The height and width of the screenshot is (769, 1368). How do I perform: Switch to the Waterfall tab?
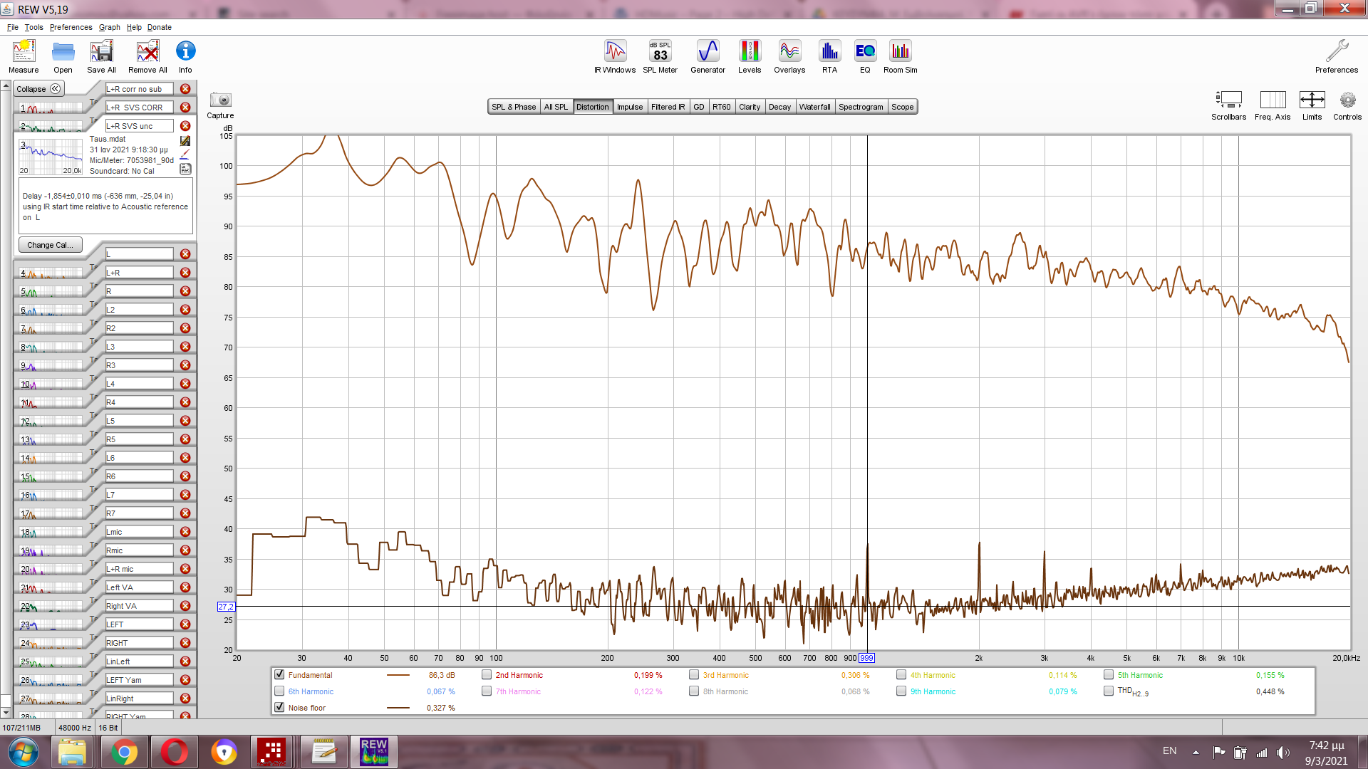point(814,107)
